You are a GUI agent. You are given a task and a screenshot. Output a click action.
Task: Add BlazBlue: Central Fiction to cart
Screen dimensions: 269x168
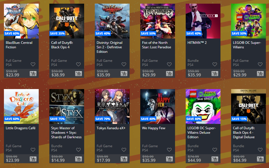point(33,74)
